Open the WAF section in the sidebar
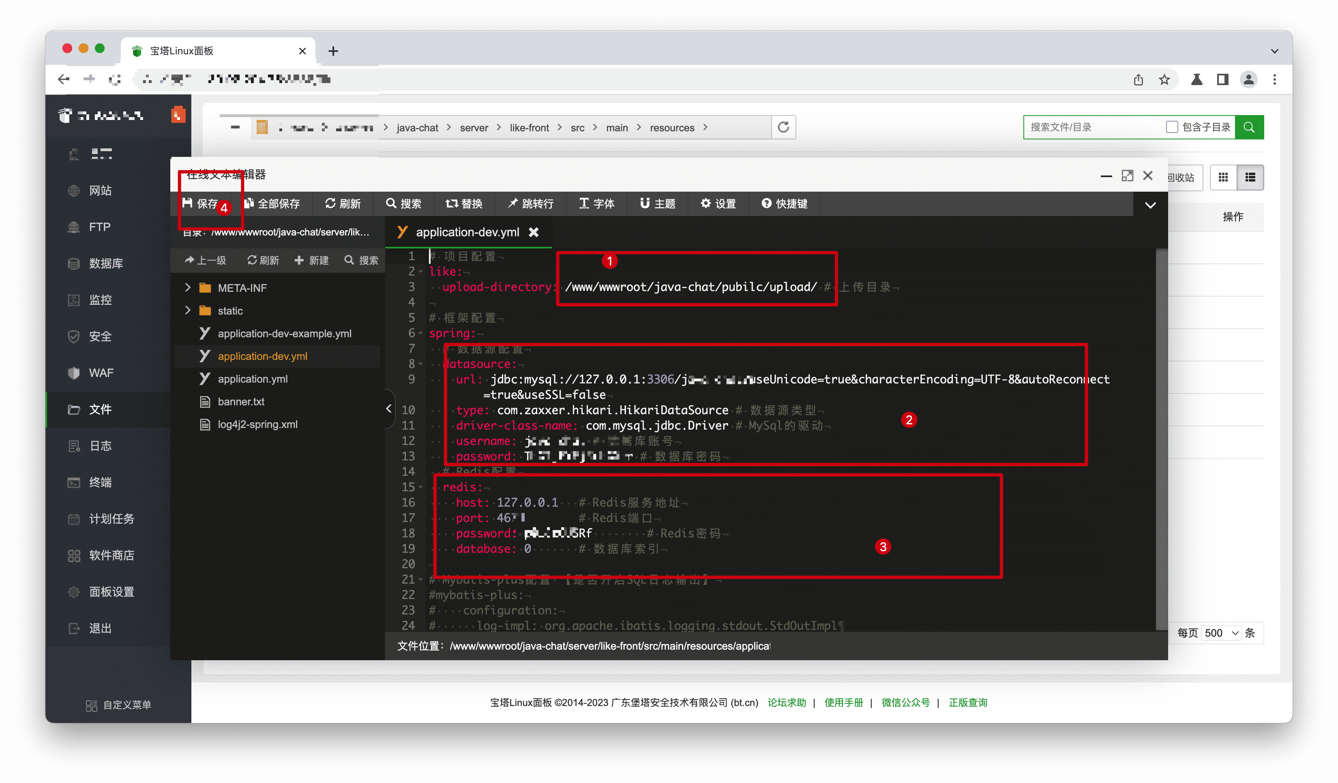This screenshot has width=1338, height=783. point(101,373)
